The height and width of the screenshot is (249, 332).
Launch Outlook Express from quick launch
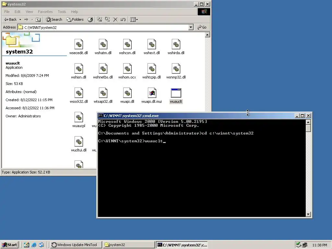[41, 245]
